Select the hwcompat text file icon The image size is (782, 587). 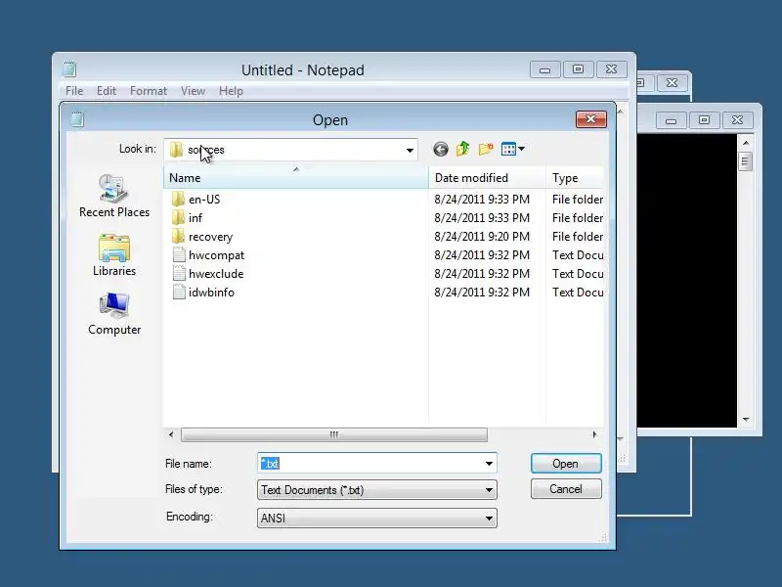point(179,255)
